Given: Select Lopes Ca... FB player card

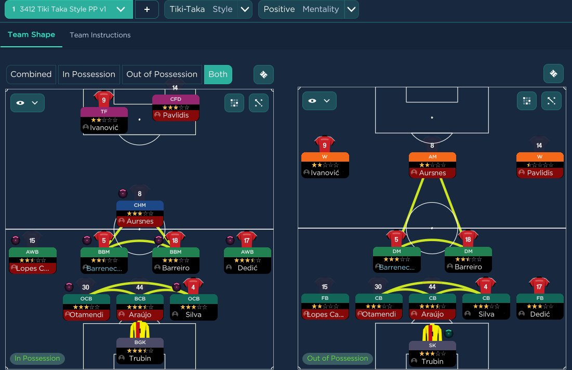Looking at the screenshot, I should click(325, 307).
